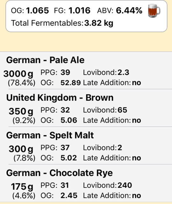Toggle Late Addition 'no' for Brown malt

(137, 120)
